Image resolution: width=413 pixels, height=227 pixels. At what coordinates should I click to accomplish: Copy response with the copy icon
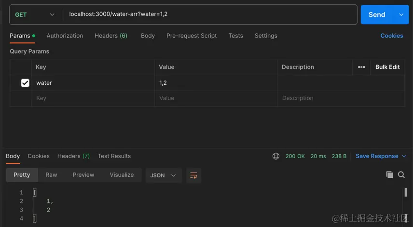(x=389, y=174)
